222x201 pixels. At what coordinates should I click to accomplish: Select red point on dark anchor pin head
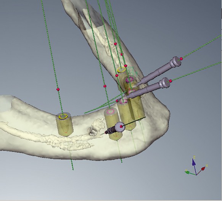click(x=121, y=126)
